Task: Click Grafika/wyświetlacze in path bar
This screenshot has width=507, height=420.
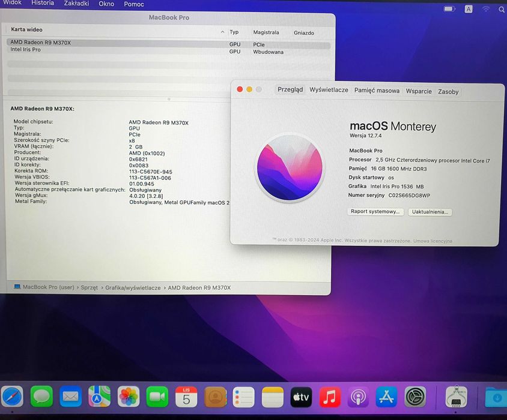Action: (x=133, y=287)
